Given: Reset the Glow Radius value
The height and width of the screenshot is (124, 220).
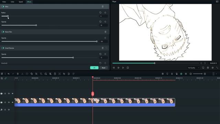Looking at the screenshot, I should pos(100,12).
